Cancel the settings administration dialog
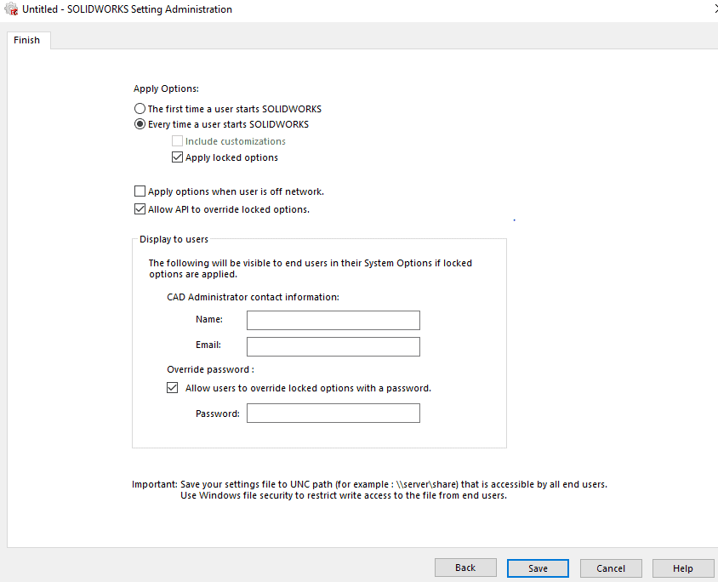The width and height of the screenshot is (718, 582). 611,568
